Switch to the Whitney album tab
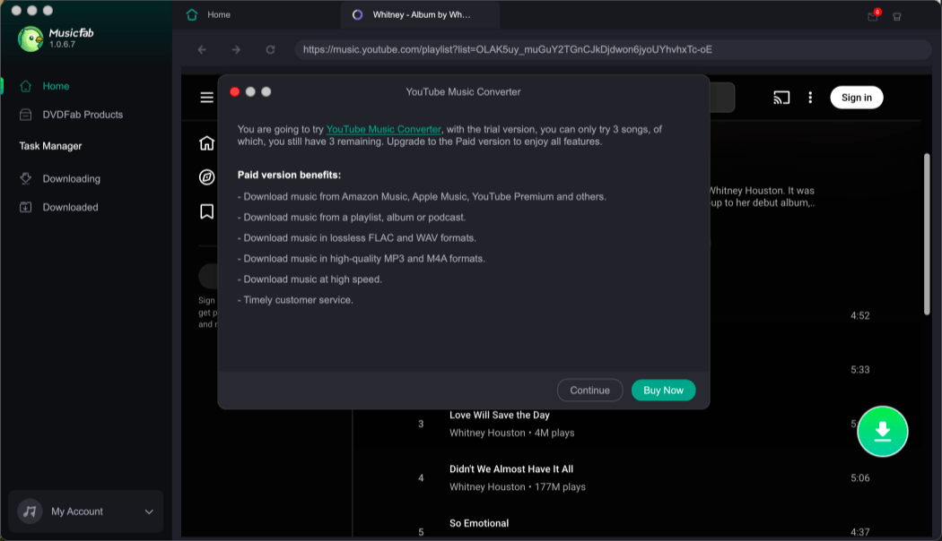942x541 pixels. tap(421, 15)
